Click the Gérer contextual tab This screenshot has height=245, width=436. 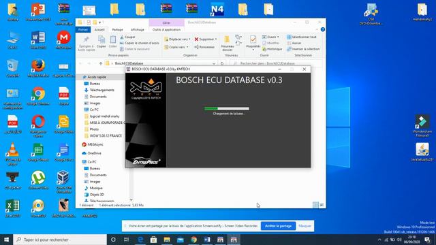click(166, 22)
